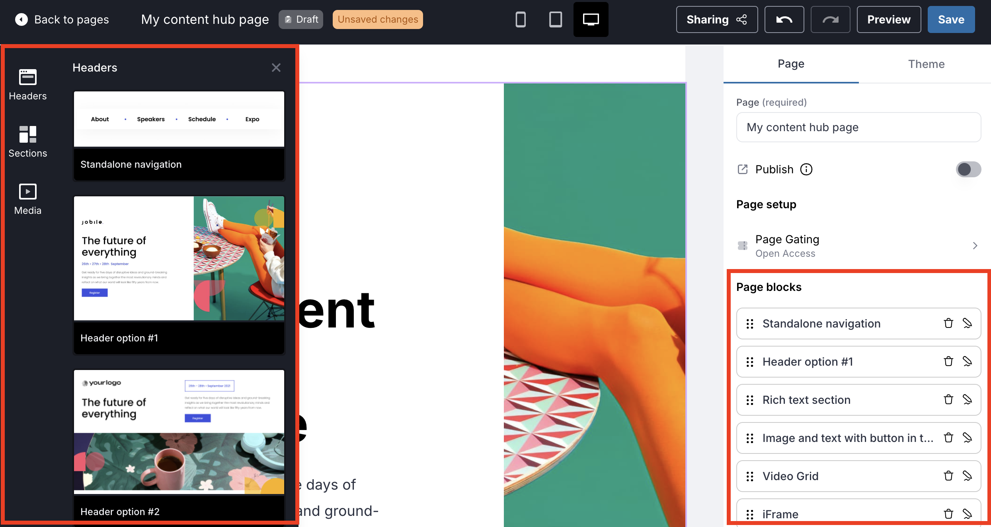Click drag handle of iFrame block
Screen dimensions: 991x527
[x=750, y=515]
